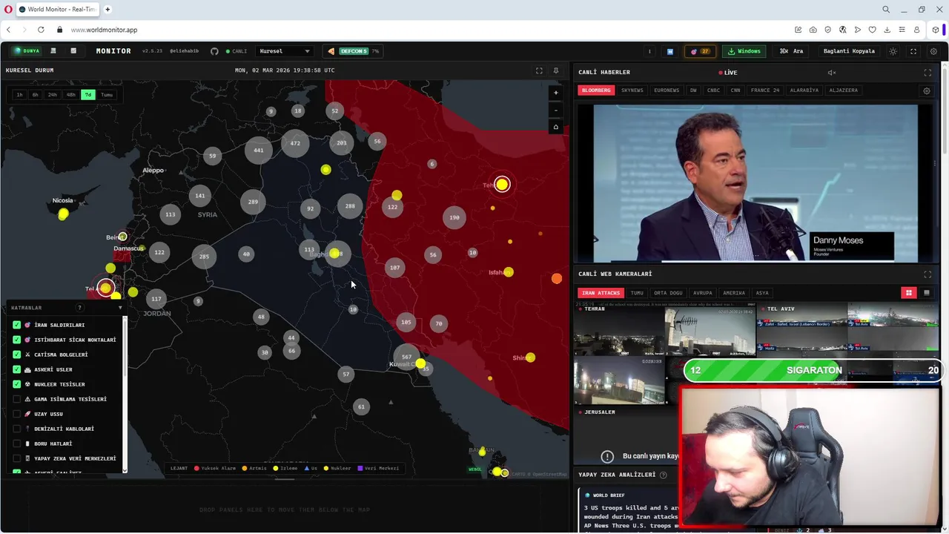Open a new browser tab
Image resolution: width=949 pixels, height=534 pixels.
click(x=108, y=10)
